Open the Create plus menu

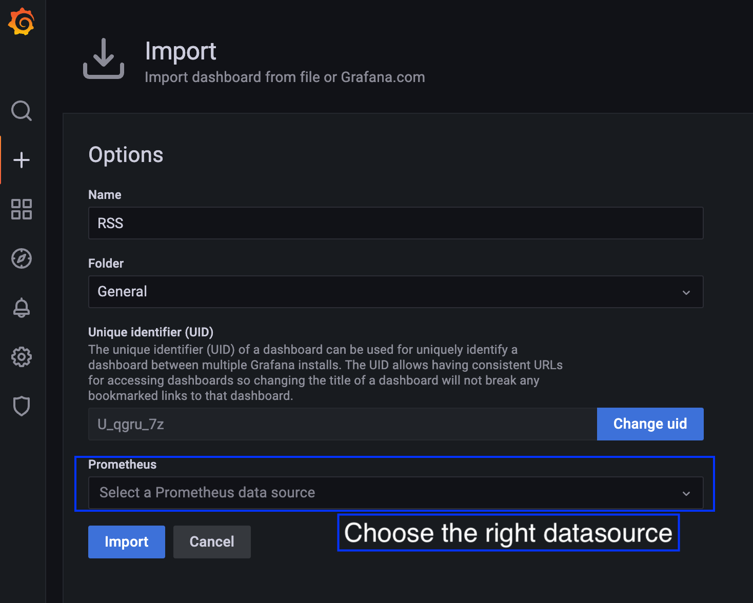pyautogui.click(x=22, y=160)
